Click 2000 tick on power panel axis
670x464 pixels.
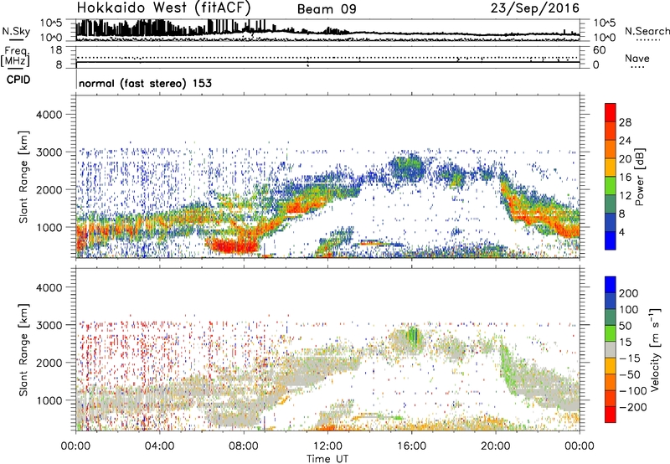(x=49, y=189)
